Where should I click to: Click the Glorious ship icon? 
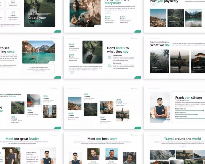109,65
